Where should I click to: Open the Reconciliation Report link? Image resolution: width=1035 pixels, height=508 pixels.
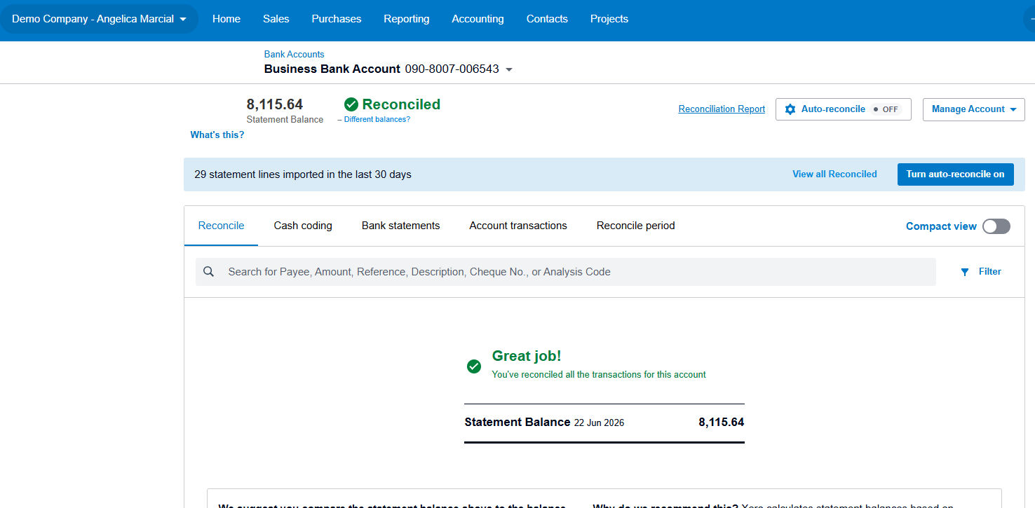722,109
